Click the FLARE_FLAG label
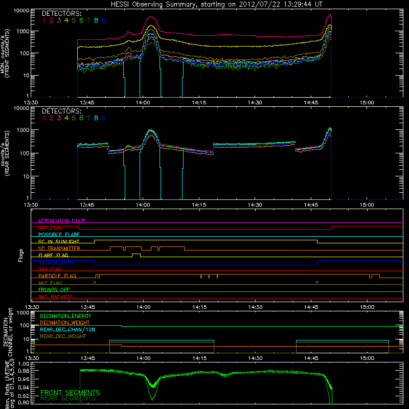Image resolution: width=409 pixels, height=409 pixels. pos(53,255)
